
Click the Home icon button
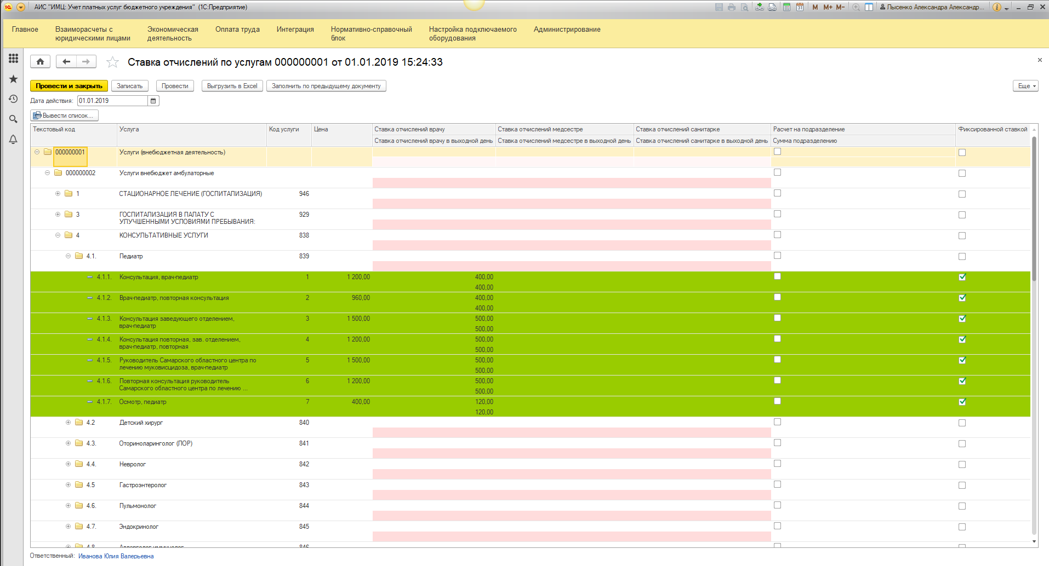pos(40,62)
